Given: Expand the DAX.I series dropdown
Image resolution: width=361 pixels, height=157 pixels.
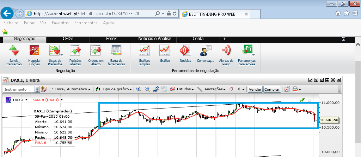Looking at the screenshot, I should [26, 100].
